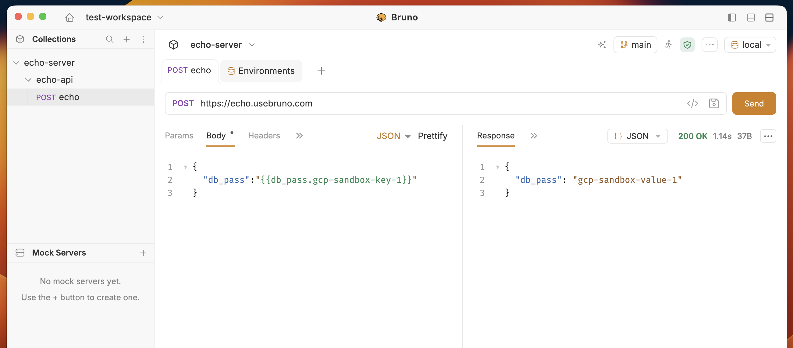
Task: Create a new mock server with plus
Action: [143, 253]
